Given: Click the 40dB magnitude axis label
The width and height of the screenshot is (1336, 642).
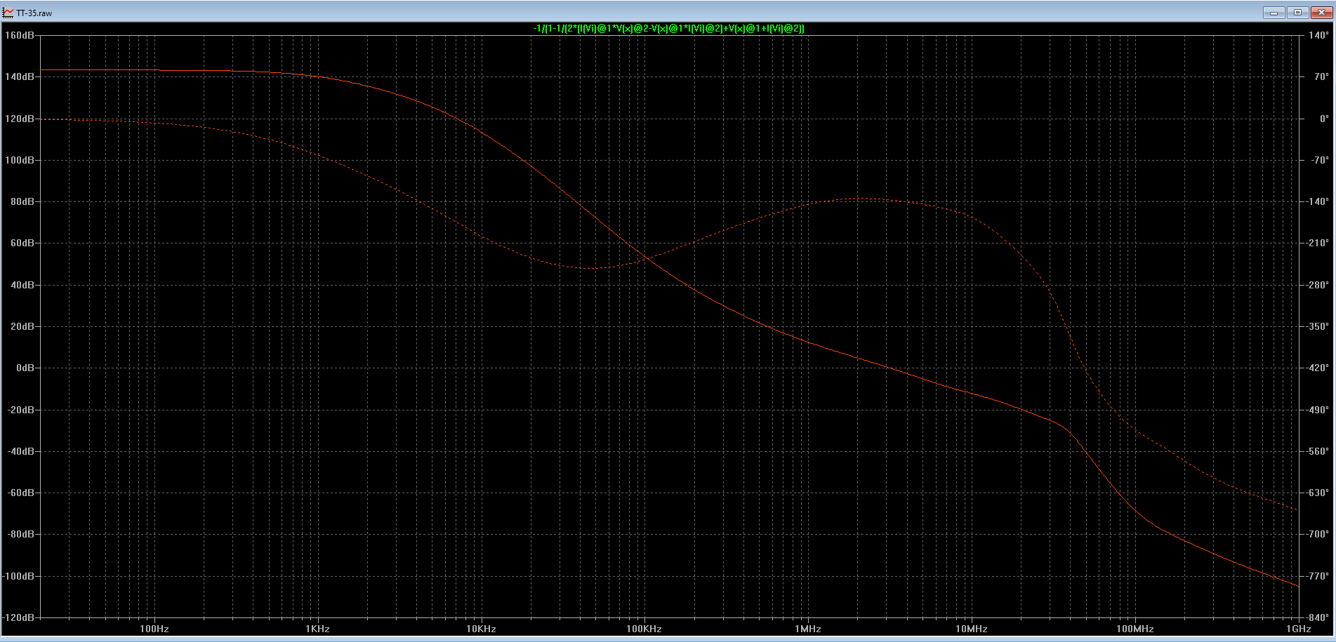Looking at the screenshot, I should (22, 285).
